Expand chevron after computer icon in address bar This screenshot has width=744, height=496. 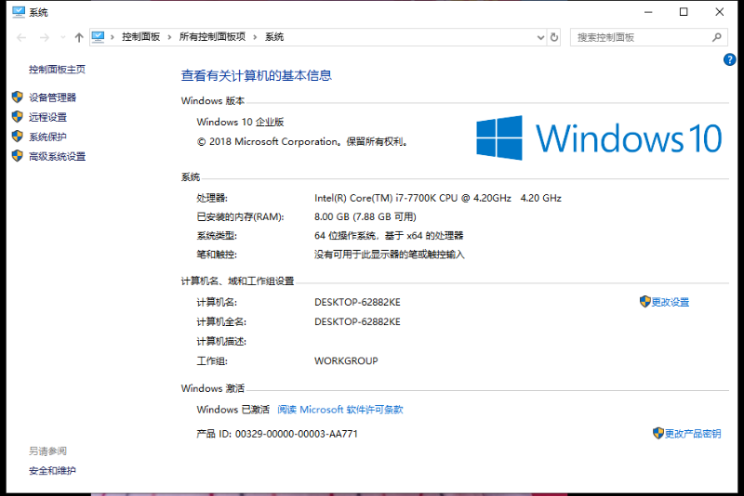[113, 37]
